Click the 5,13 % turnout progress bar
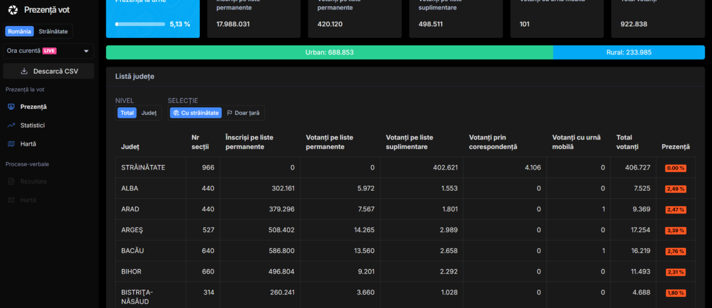 140,24
